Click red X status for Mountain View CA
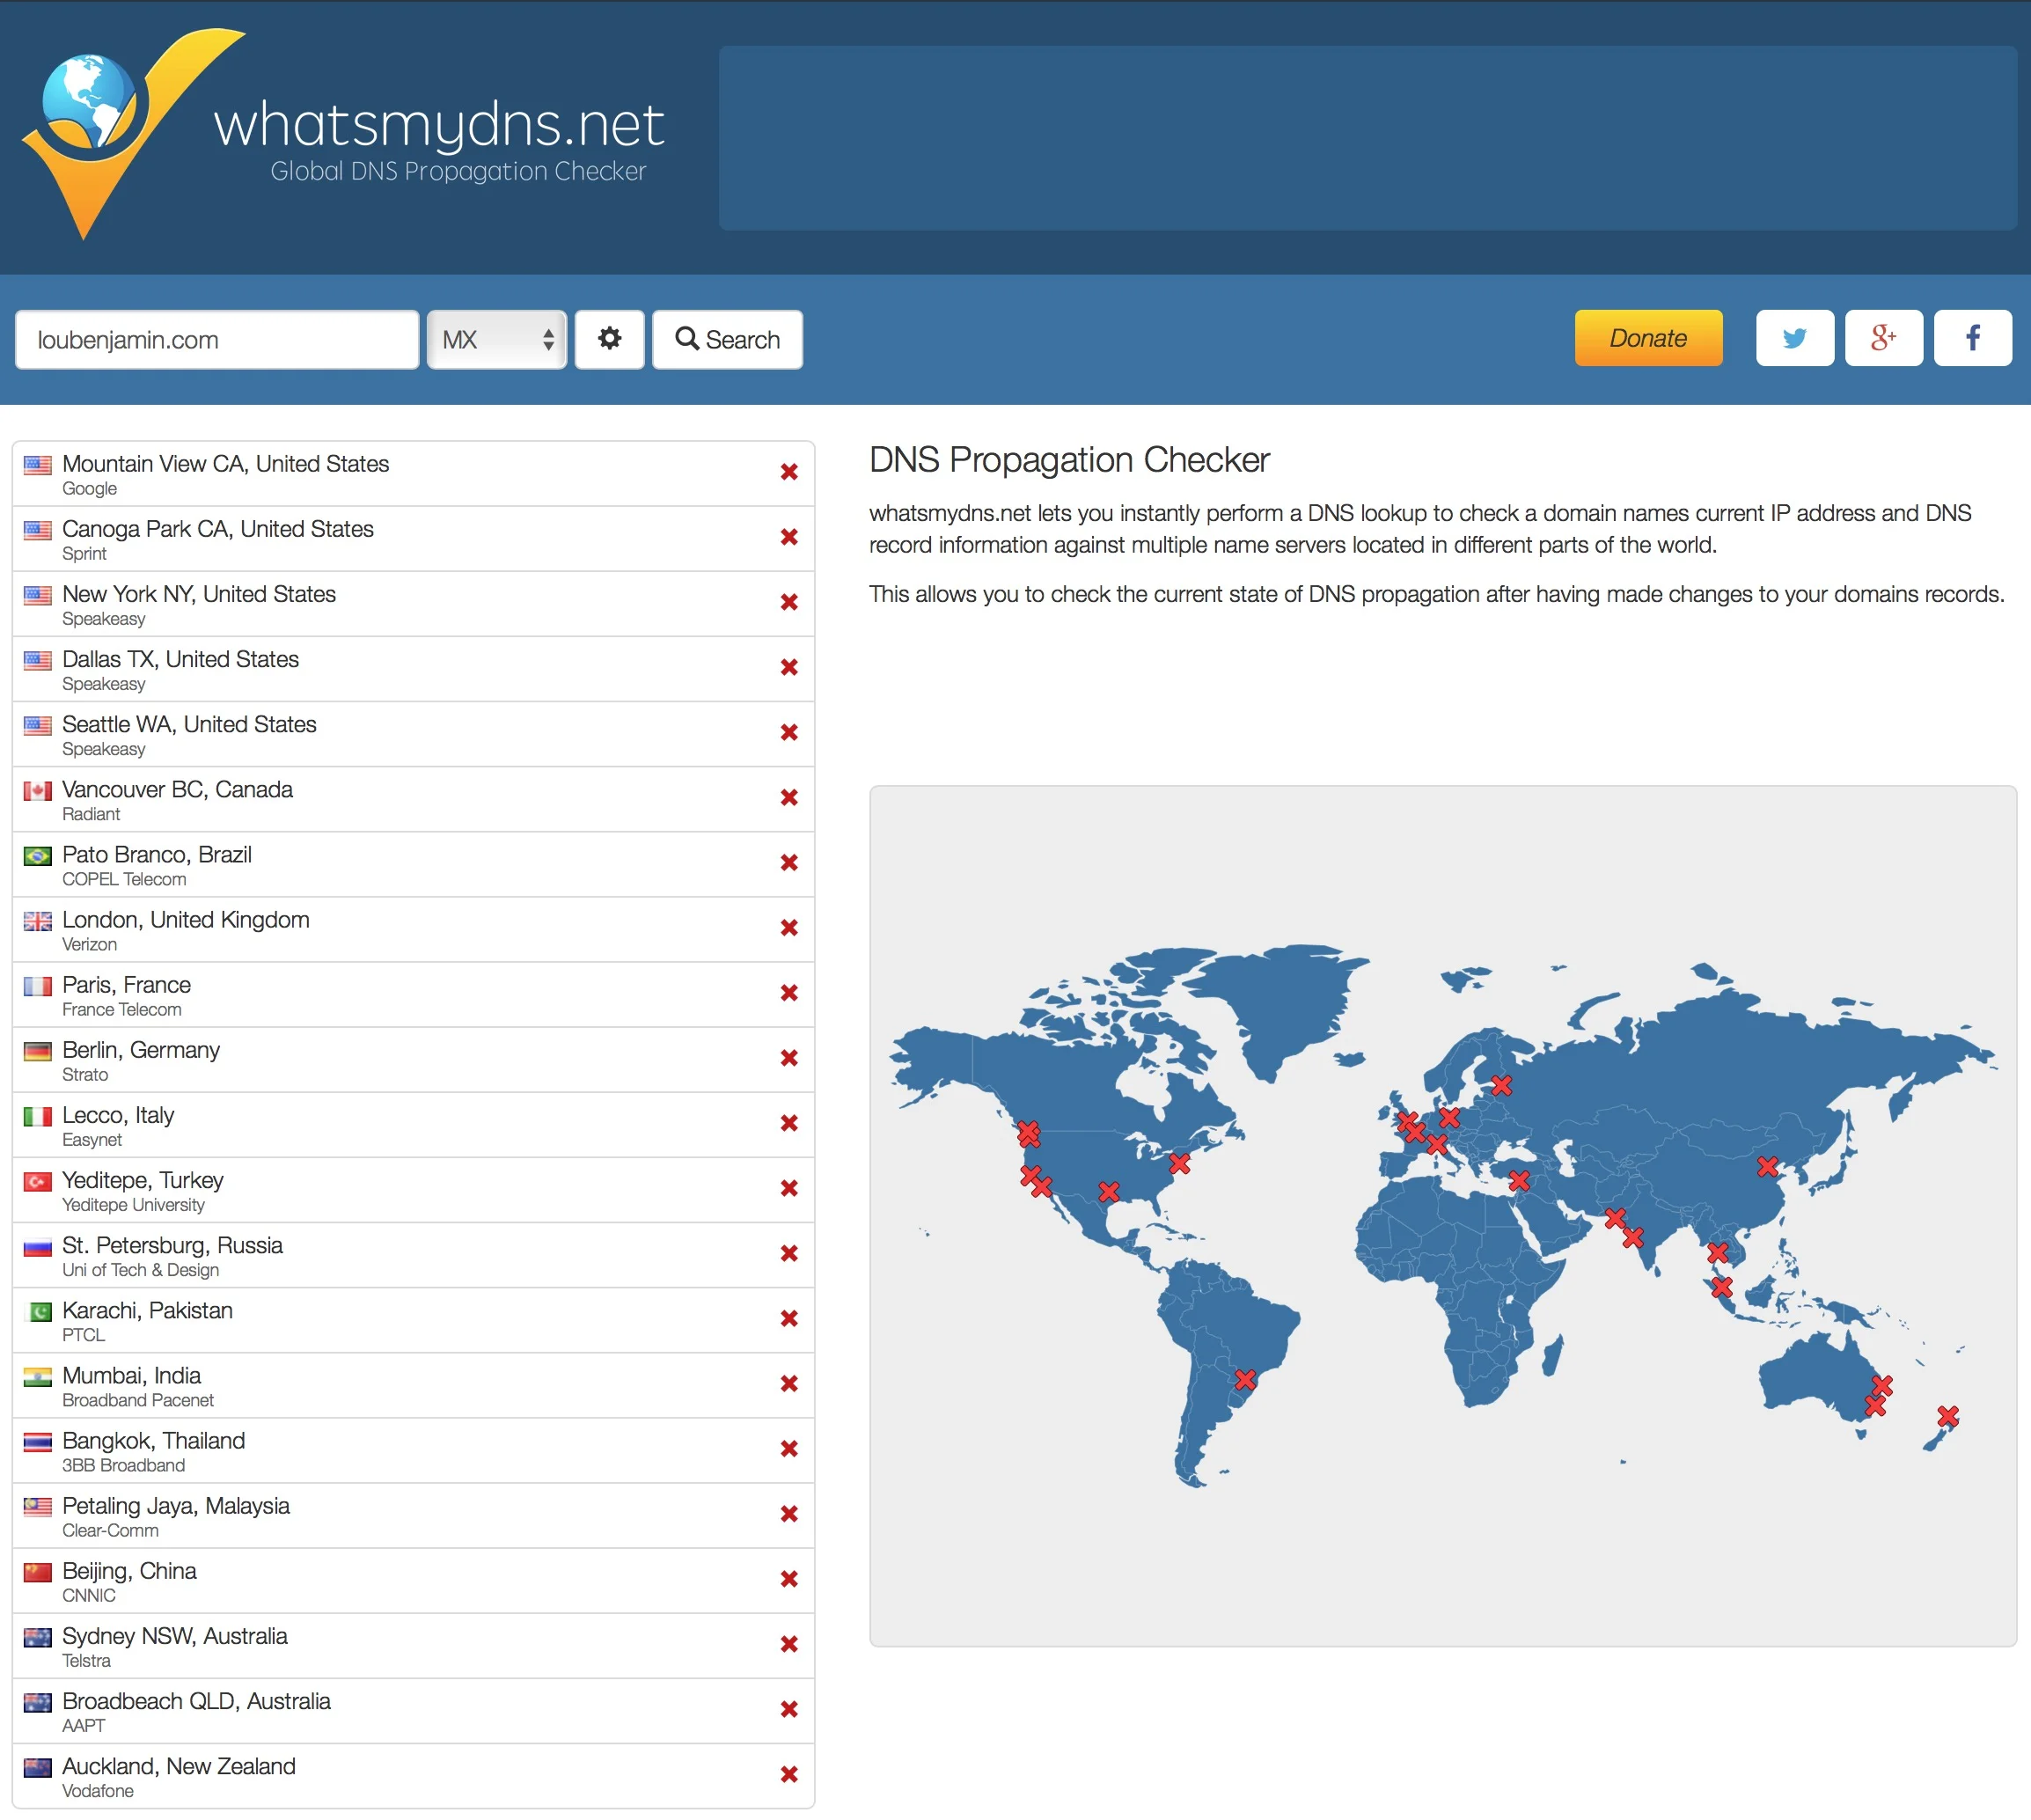Image resolution: width=2031 pixels, height=1820 pixels. [x=789, y=472]
